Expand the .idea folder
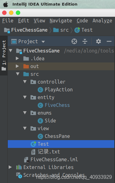The image size is (115, 183). 17,58
